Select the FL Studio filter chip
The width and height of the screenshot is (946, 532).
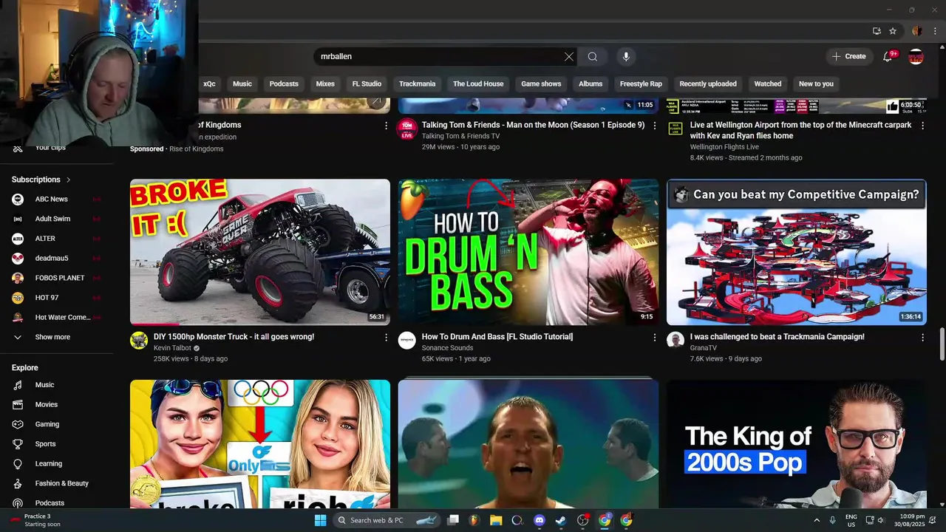click(367, 83)
